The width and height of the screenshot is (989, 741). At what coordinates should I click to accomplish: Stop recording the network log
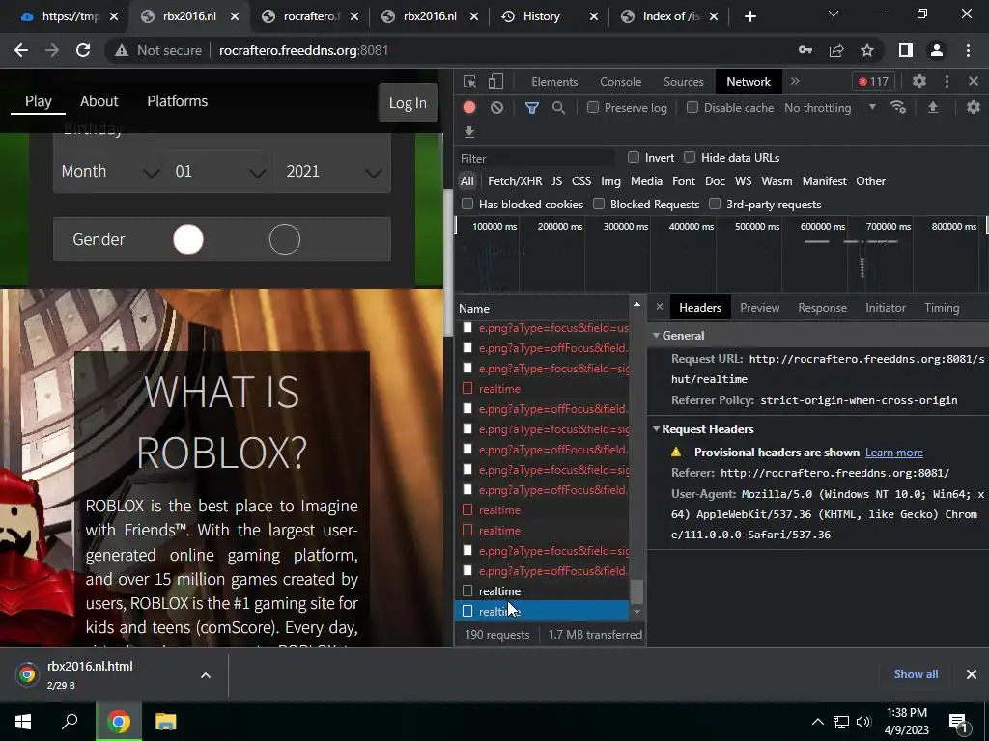(469, 108)
